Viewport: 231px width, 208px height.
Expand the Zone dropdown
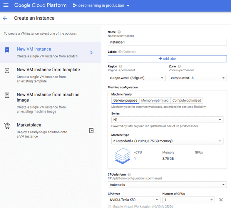[x=198, y=78]
